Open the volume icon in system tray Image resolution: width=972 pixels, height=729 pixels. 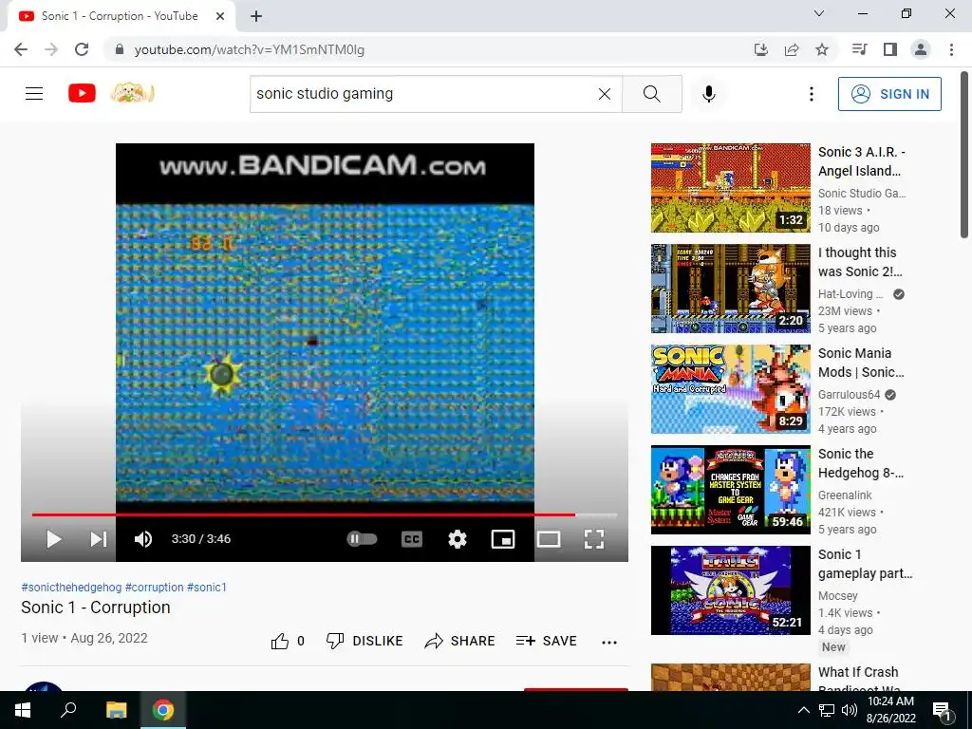850,710
